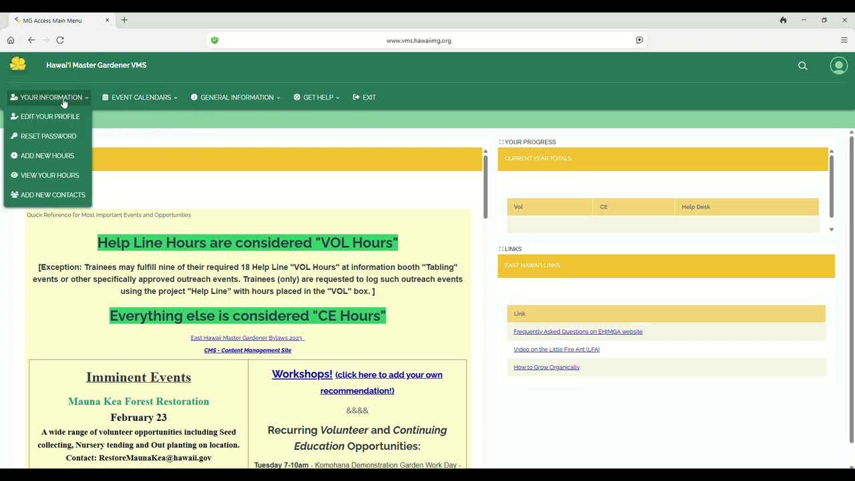The image size is (855, 481).
Task: Click the flame icon in the title bar
Action: point(783,20)
